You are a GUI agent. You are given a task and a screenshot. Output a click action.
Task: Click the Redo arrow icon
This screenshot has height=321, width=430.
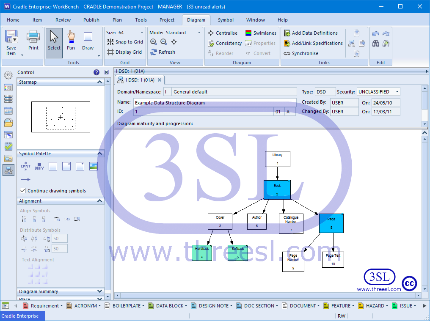click(x=386, y=33)
